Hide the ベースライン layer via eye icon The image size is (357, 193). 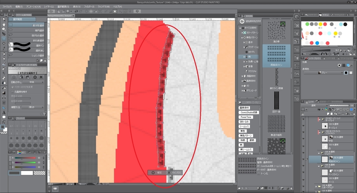point(303,172)
